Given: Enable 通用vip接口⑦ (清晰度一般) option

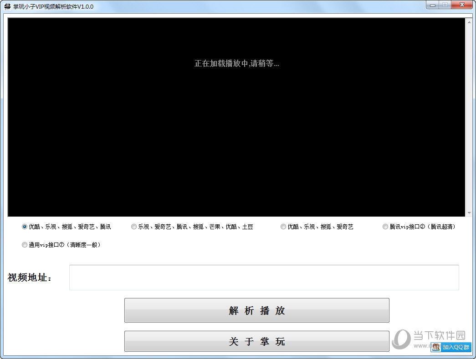Looking at the screenshot, I should point(25,245).
